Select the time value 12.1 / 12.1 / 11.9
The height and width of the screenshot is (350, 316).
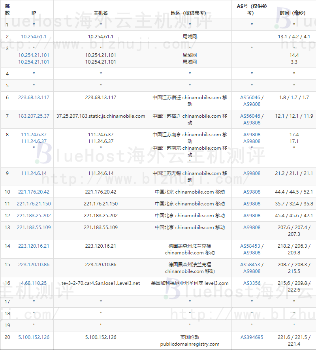click(x=294, y=116)
